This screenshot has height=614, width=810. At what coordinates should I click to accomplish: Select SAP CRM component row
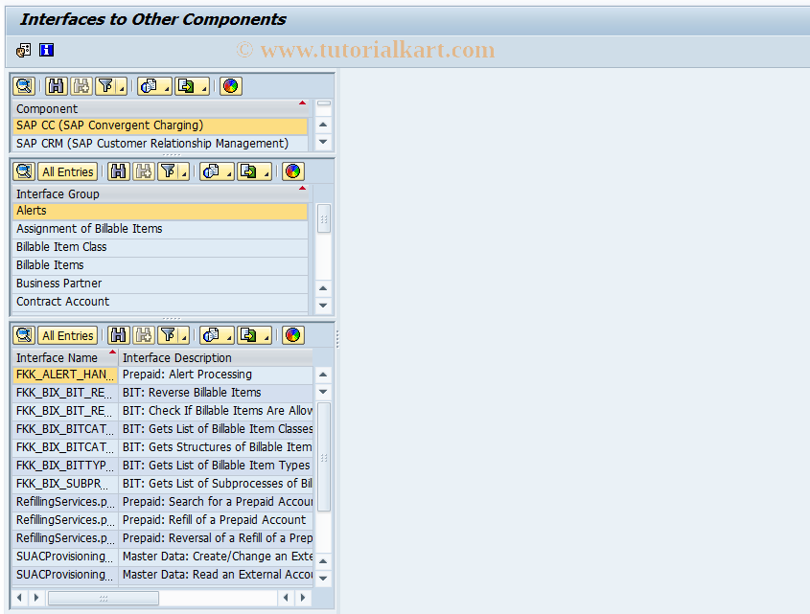coord(160,144)
